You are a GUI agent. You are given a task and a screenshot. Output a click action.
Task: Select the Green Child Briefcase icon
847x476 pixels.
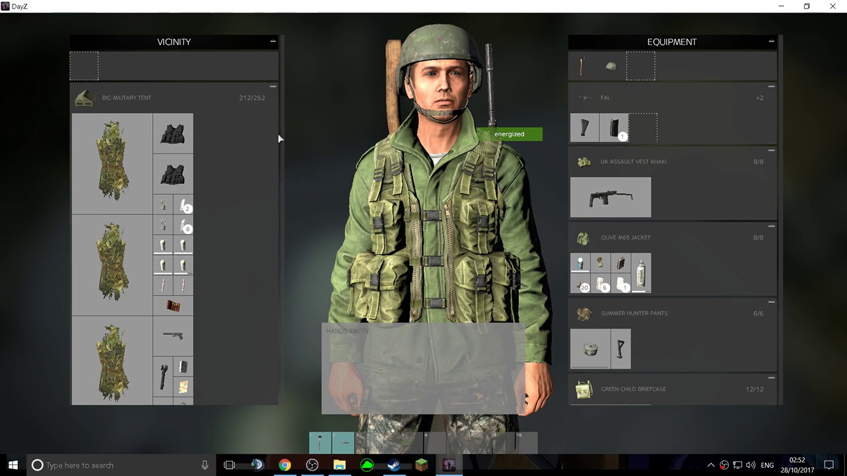584,389
